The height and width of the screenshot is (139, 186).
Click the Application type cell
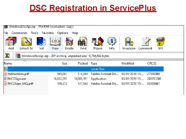tap(99, 79)
